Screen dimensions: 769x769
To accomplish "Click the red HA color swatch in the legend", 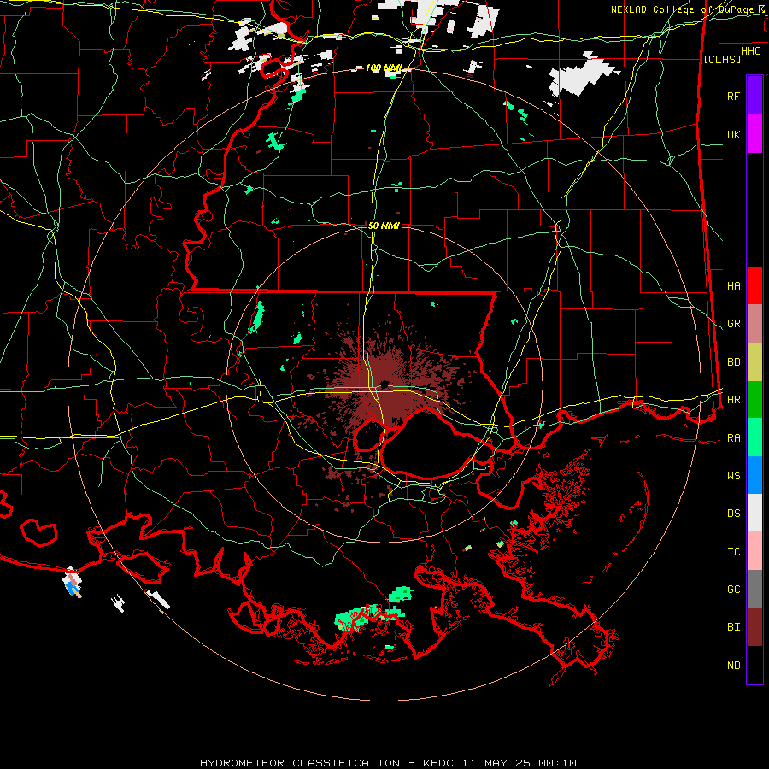I will pyautogui.click(x=754, y=285).
